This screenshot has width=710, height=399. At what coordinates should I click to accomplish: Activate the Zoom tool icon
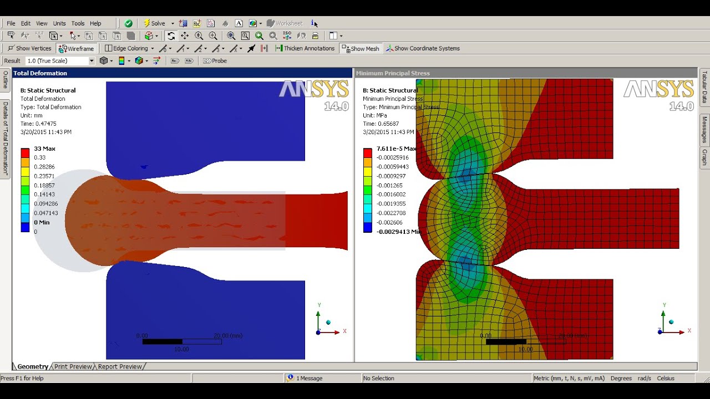click(199, 35)
